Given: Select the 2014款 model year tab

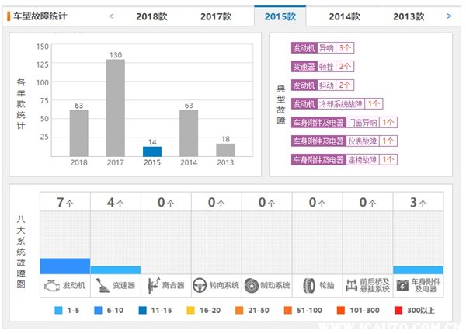Looking at the screenshot, I should click(344, 16).
